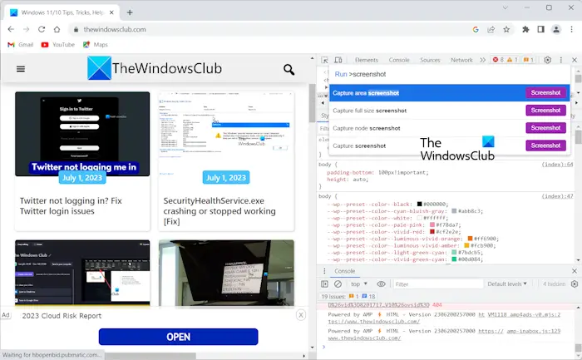582x360 pixels.
Task: Reload the page with the refresh icon
Action: click(x=42, y=29)
